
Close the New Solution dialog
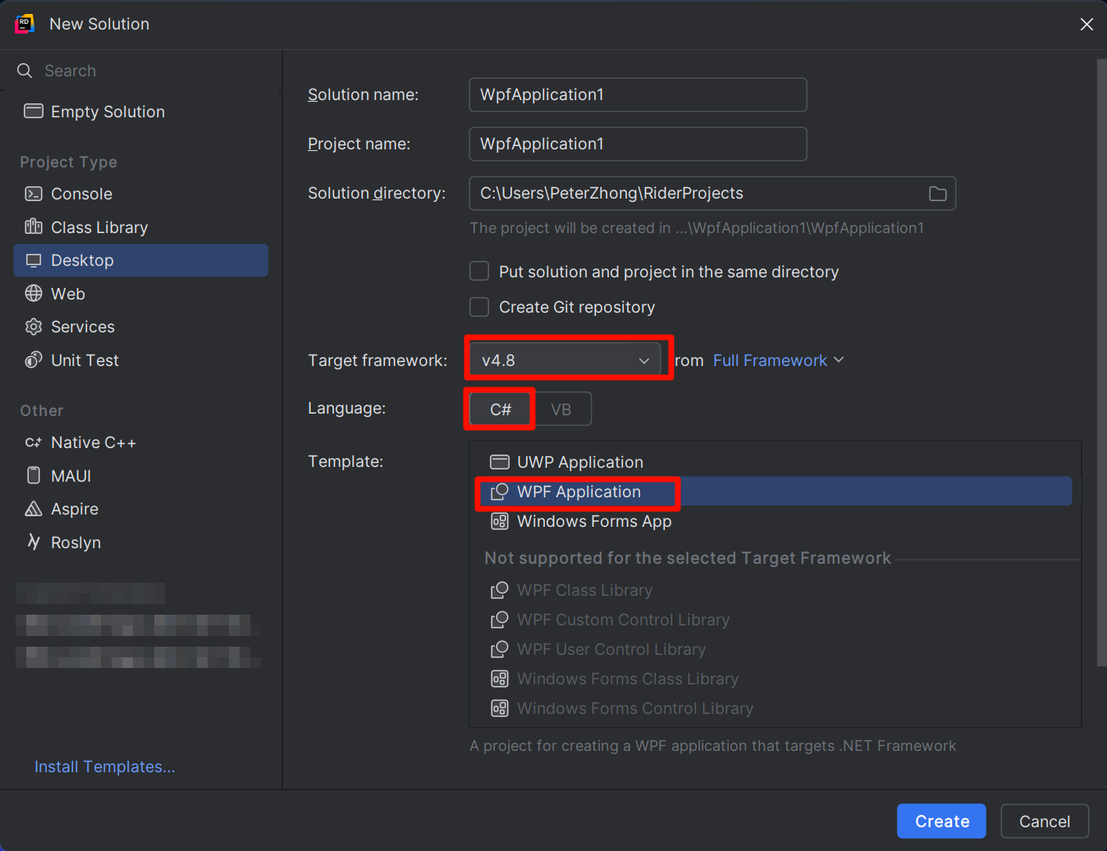click(x=1086, y=24)
